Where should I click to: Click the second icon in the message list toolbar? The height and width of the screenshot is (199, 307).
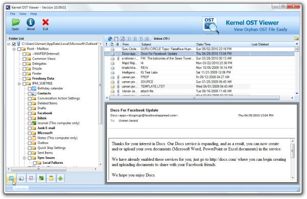pyautogui.click(x=116, y=39)
